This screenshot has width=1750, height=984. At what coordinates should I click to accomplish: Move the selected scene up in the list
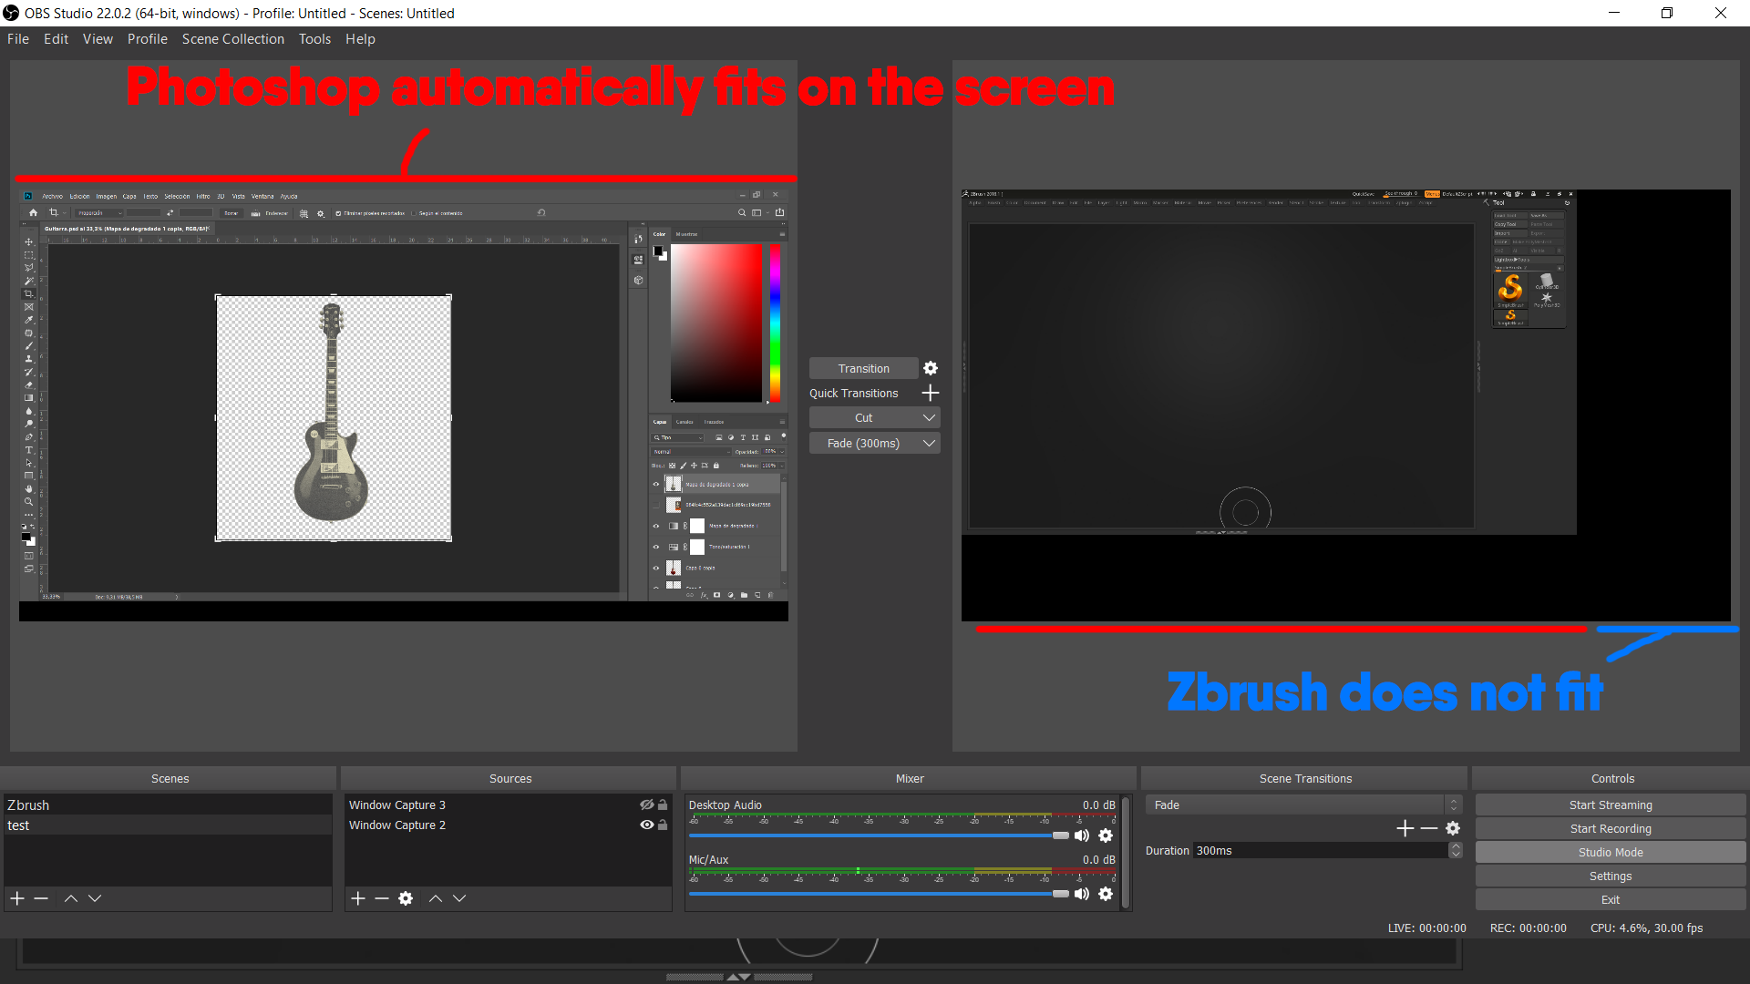tap(71, 898)
